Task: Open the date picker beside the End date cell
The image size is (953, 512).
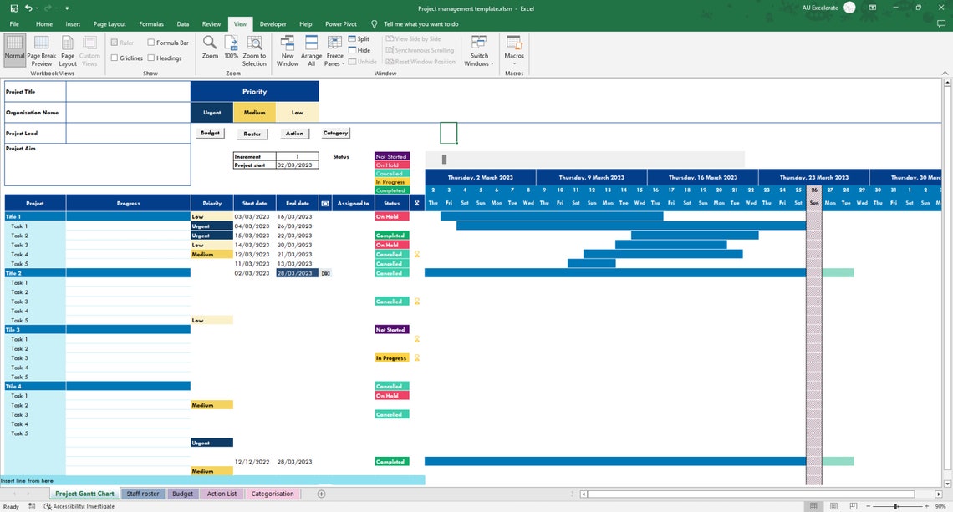Action: [325, 273]
